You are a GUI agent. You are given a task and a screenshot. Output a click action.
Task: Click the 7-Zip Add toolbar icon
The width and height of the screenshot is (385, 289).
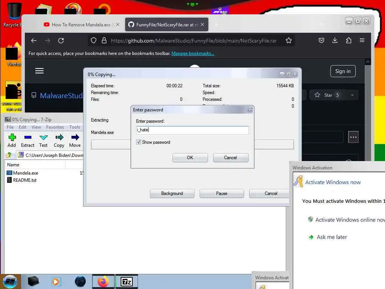[12, 141]
